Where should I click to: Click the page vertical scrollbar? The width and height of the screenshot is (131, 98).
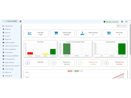pos(130,39)
